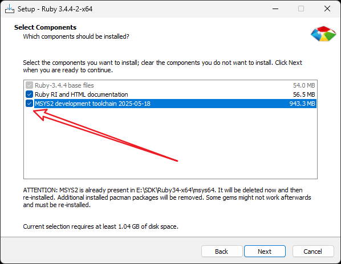Click the 943.3 MB size value

[302, 104]
